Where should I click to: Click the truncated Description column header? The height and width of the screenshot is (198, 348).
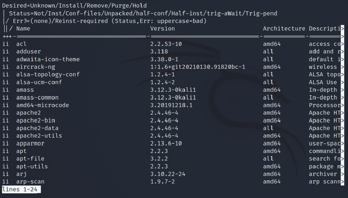325,28
